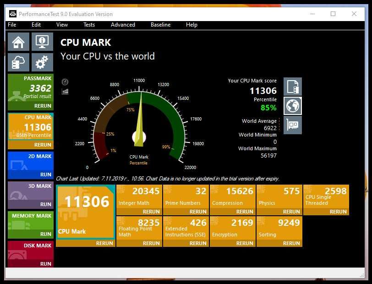
Task: Run the Memory Mark test
Action: 46,234
